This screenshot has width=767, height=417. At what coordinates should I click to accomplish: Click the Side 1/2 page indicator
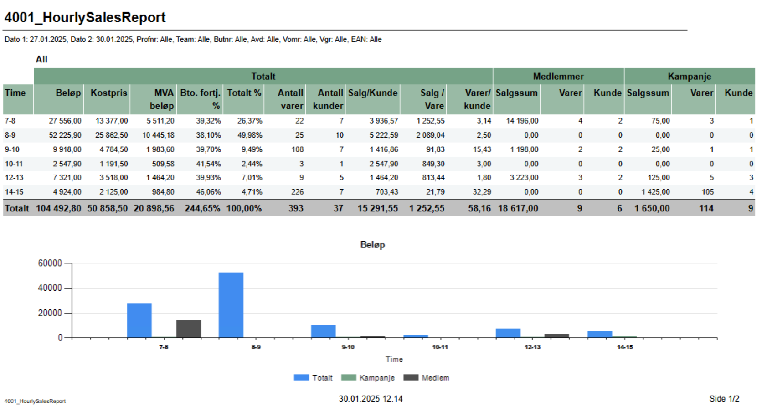[x=724, y=399]
